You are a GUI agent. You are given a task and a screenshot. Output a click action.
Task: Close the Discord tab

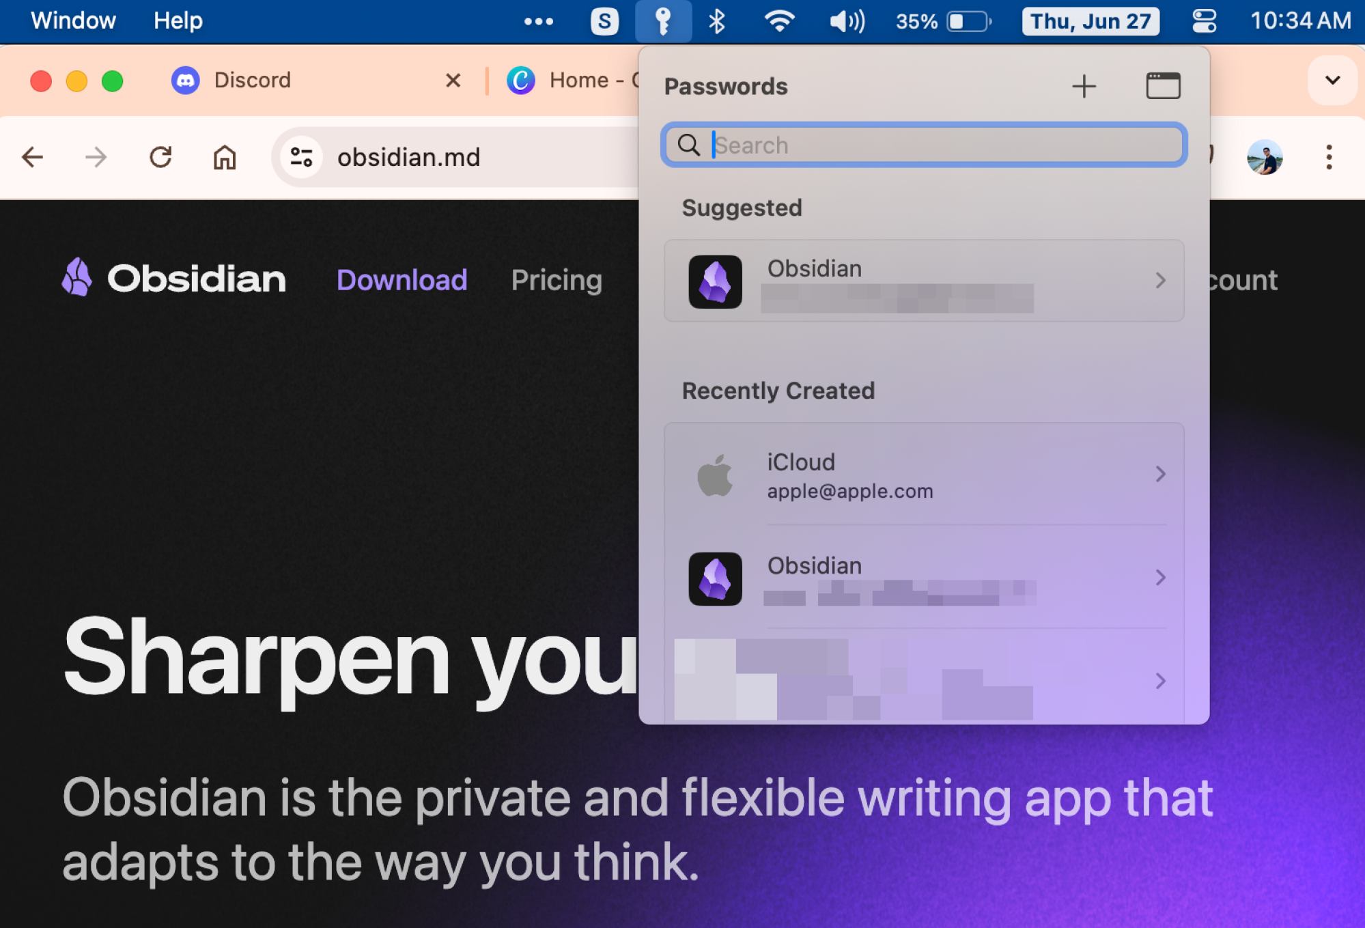(453, 81)
